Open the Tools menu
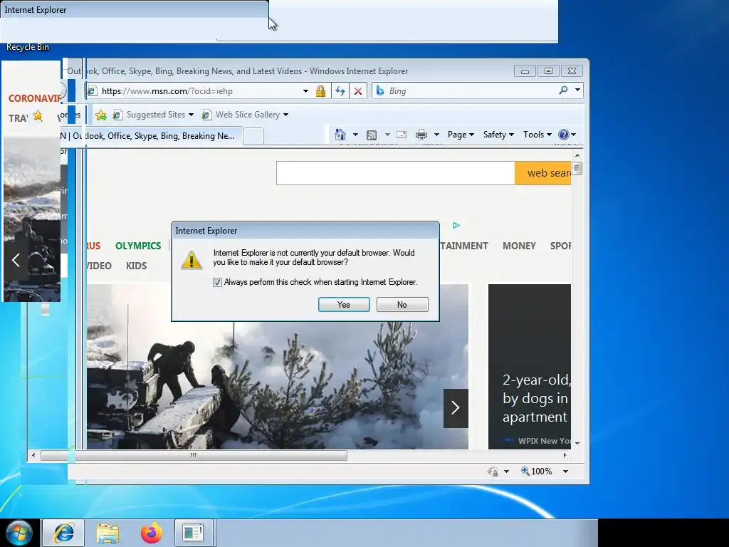This screenshot has height=547, width=729. tap(537, 135)
